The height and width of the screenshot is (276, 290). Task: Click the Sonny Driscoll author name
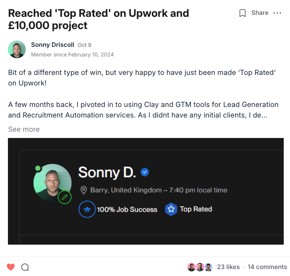(x=53, y=45)
